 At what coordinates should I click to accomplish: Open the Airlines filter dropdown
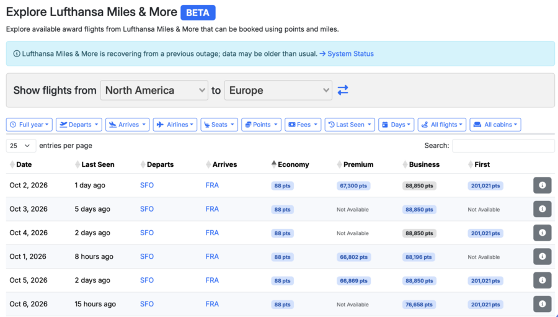click(x=175, y=125)
